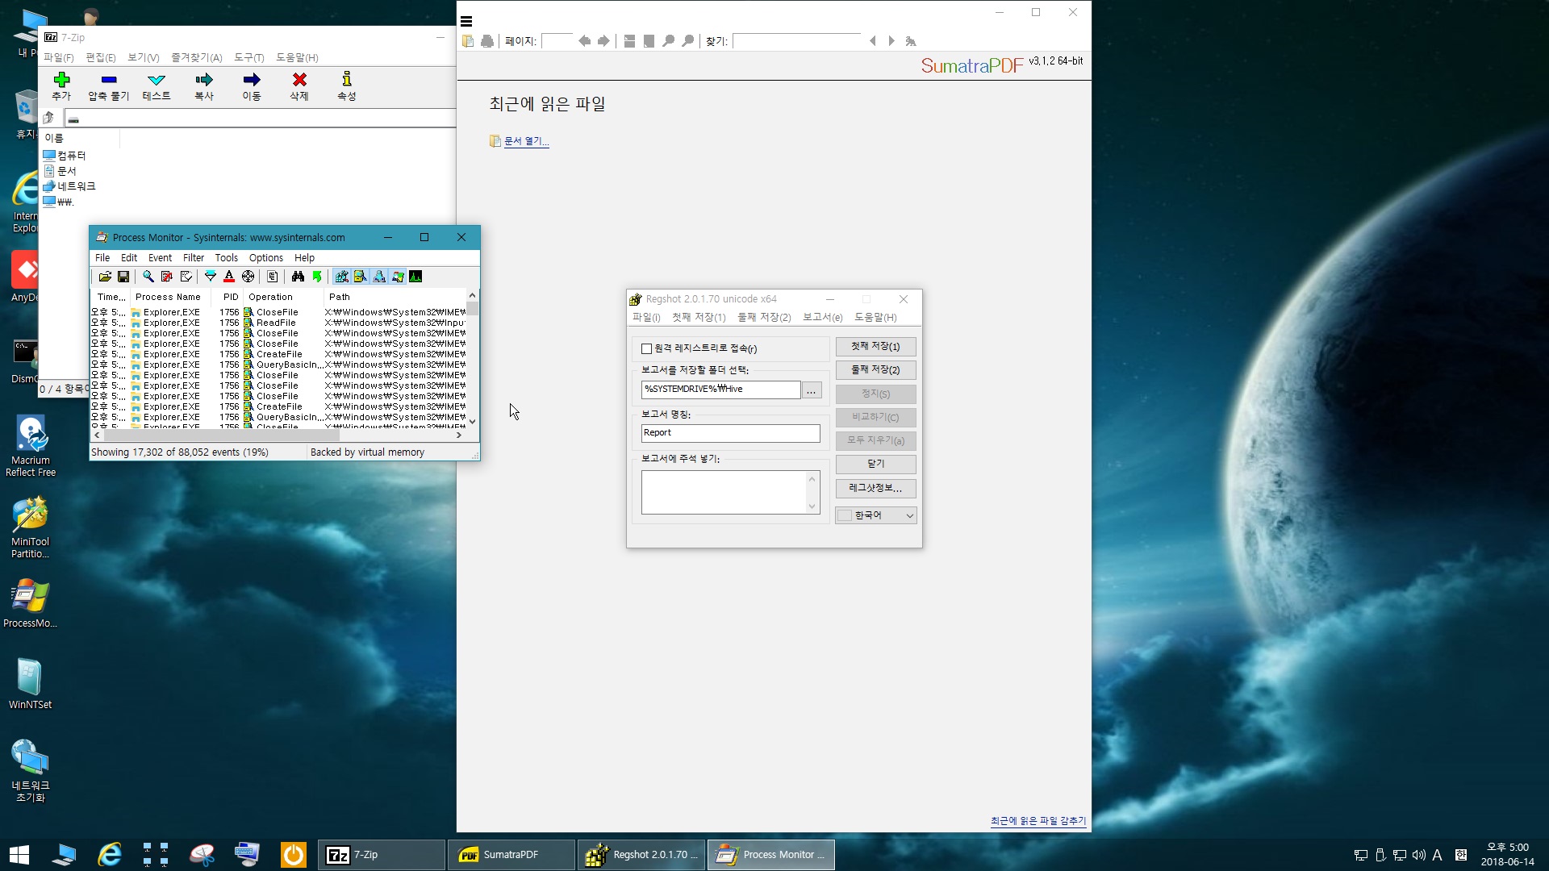Click the Move (이동) arrow icon in 7-Zip
The width and height of the screenshot is (1549, 871).
(252, 80)
